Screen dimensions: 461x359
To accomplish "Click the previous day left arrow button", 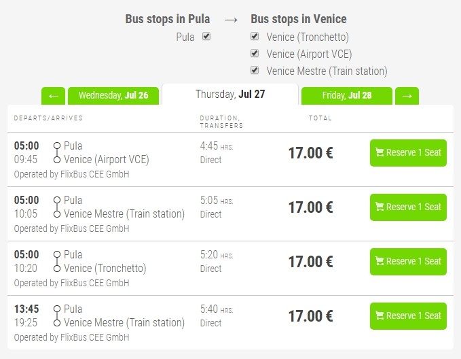I will coord(53,96).
